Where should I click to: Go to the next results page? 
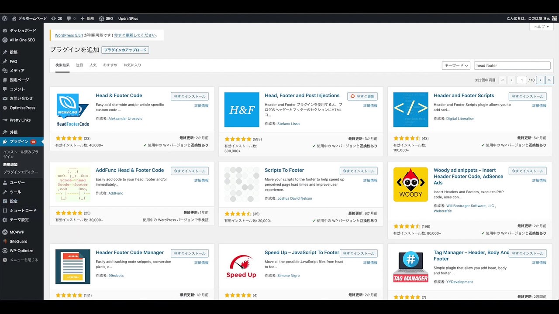(540, 80)
